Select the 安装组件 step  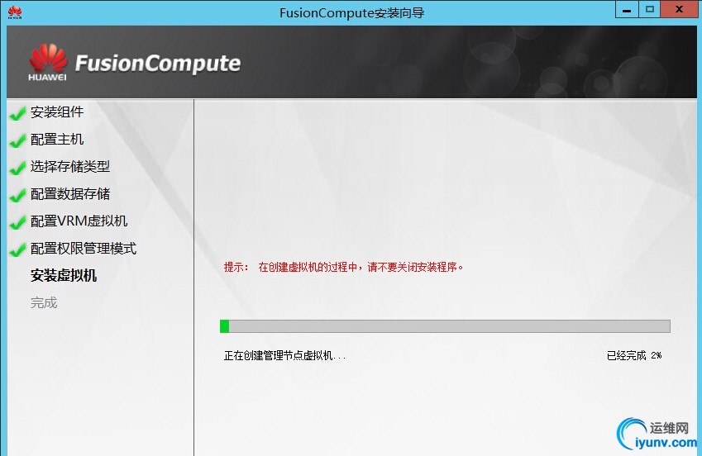tap(57, 112)
